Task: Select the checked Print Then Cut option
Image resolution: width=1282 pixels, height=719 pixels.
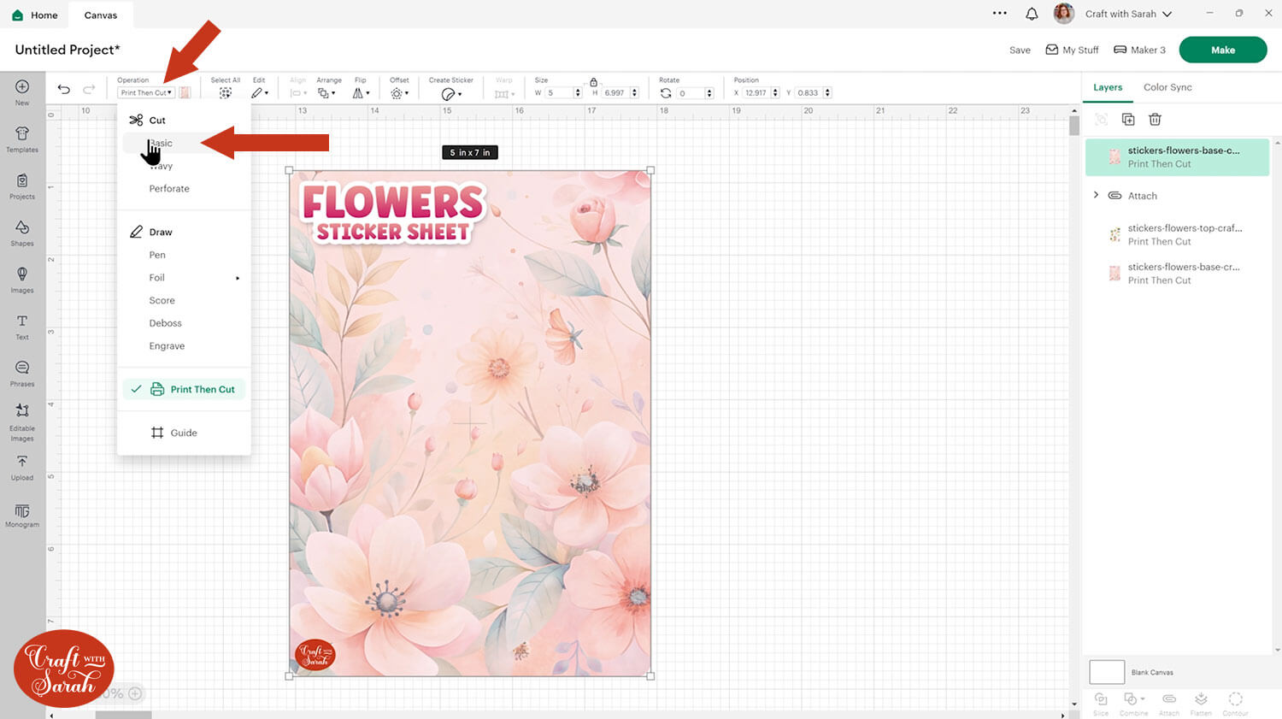Action: point(202,389)
